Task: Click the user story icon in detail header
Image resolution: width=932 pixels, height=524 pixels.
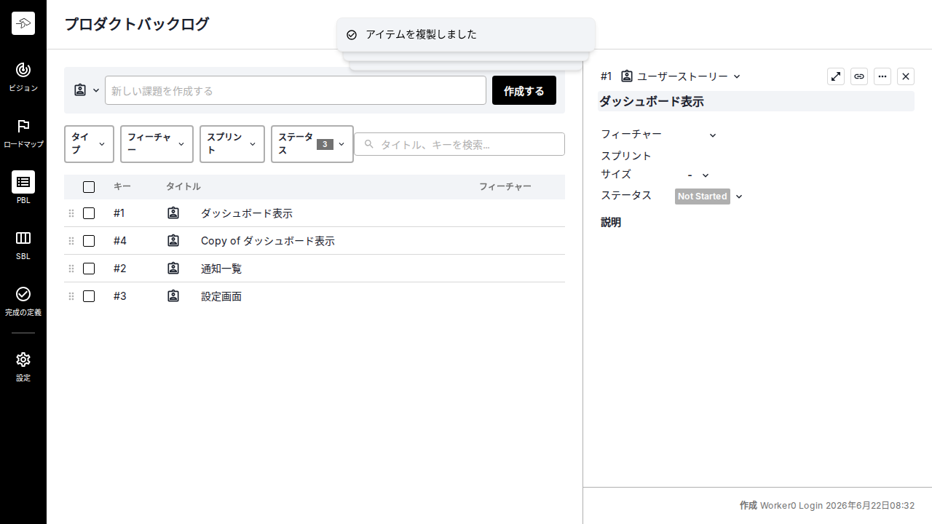Action: [627, 76]
